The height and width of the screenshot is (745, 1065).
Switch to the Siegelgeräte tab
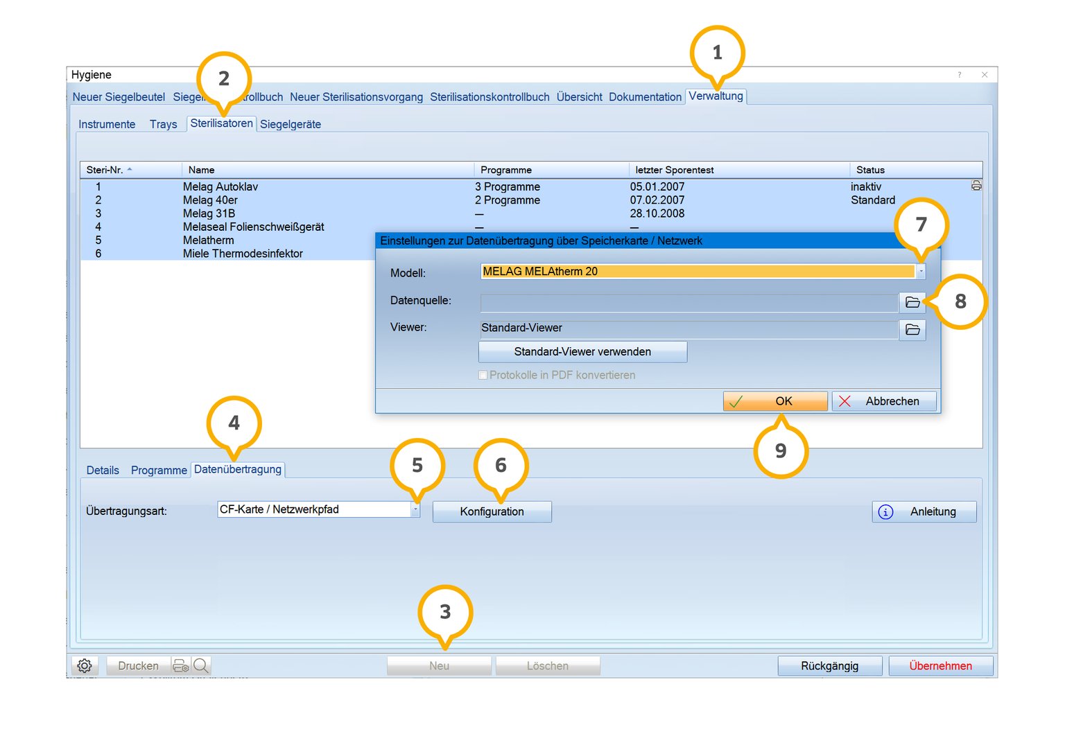[290, 125]
